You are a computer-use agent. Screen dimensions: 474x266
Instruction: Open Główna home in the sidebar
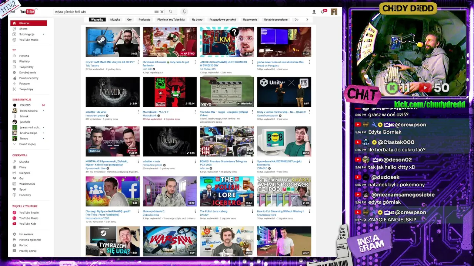tap(29, 23)
